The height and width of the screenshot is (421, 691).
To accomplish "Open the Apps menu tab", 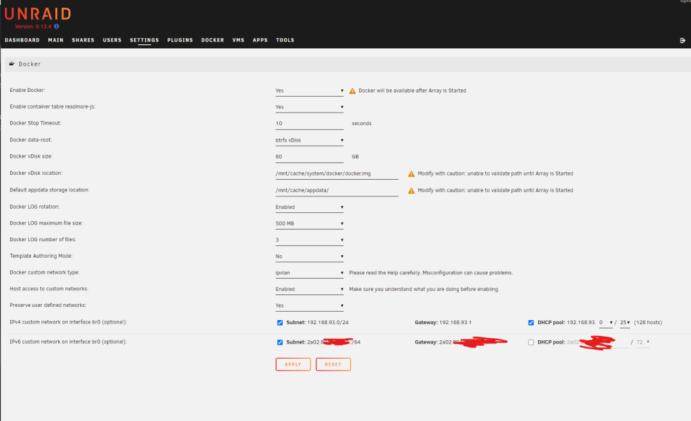I will [x=260, y=40].
